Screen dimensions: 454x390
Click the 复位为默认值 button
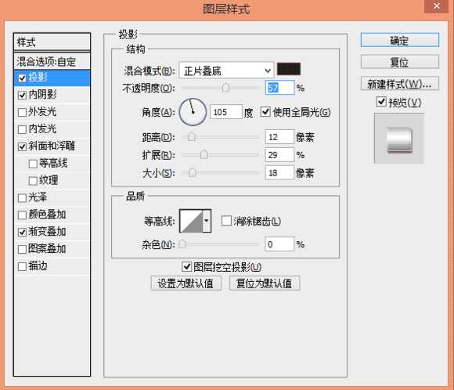tap(265, 283)
